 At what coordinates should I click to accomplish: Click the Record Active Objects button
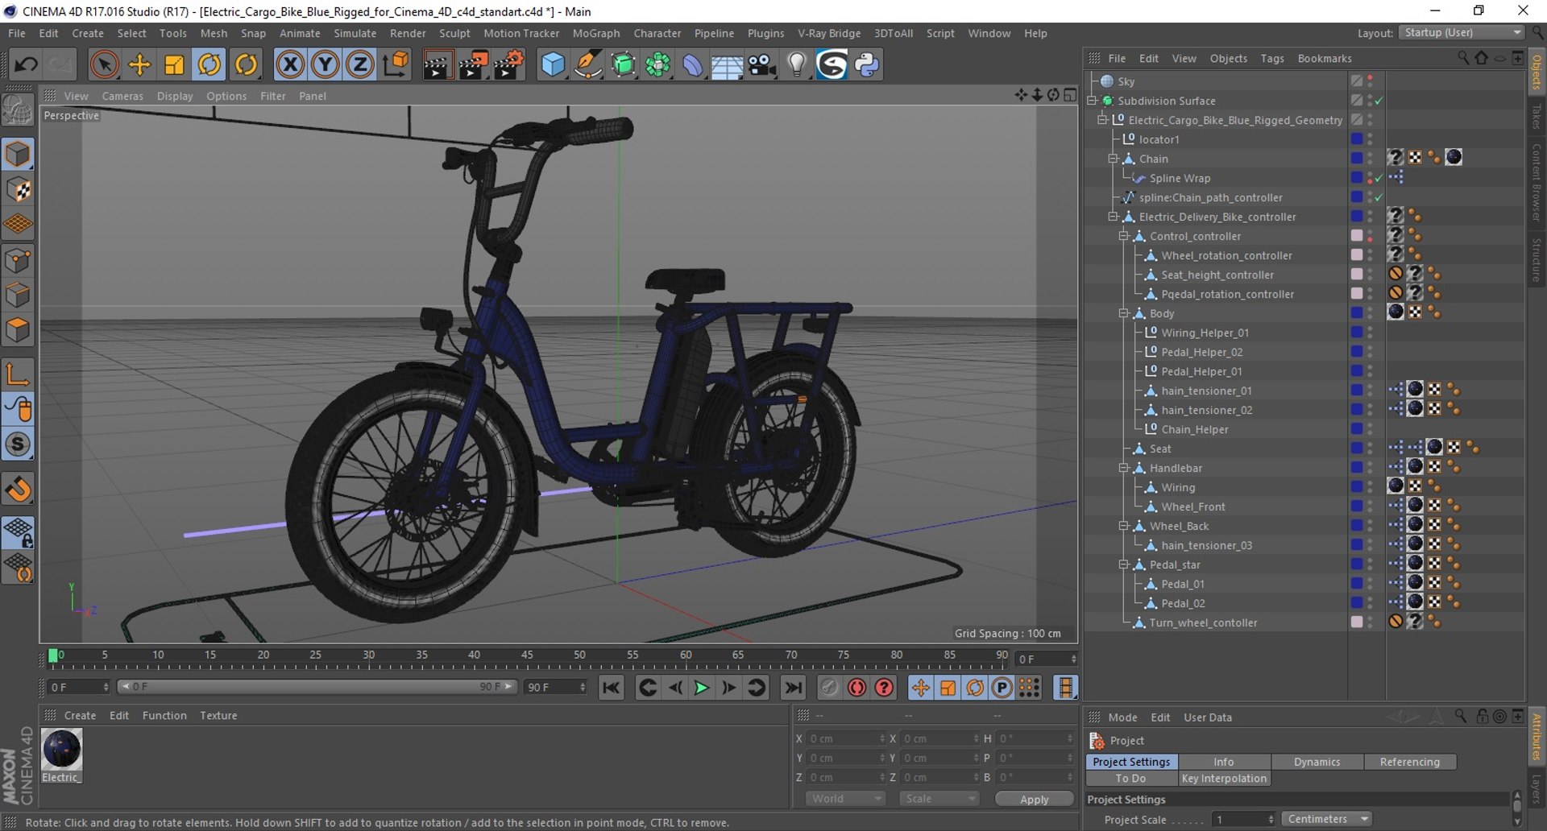[829, 688]
